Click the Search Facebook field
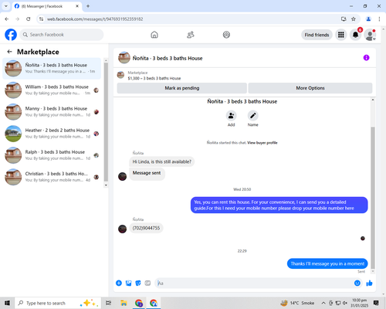Image resolution: width=386 pixels, height=309 pixels. pos(62,35)
